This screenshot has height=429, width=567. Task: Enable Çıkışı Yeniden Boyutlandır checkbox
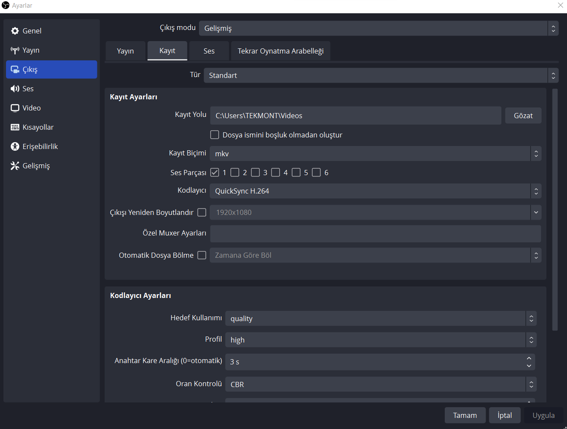pyautogui.click(x=202, y=212)
